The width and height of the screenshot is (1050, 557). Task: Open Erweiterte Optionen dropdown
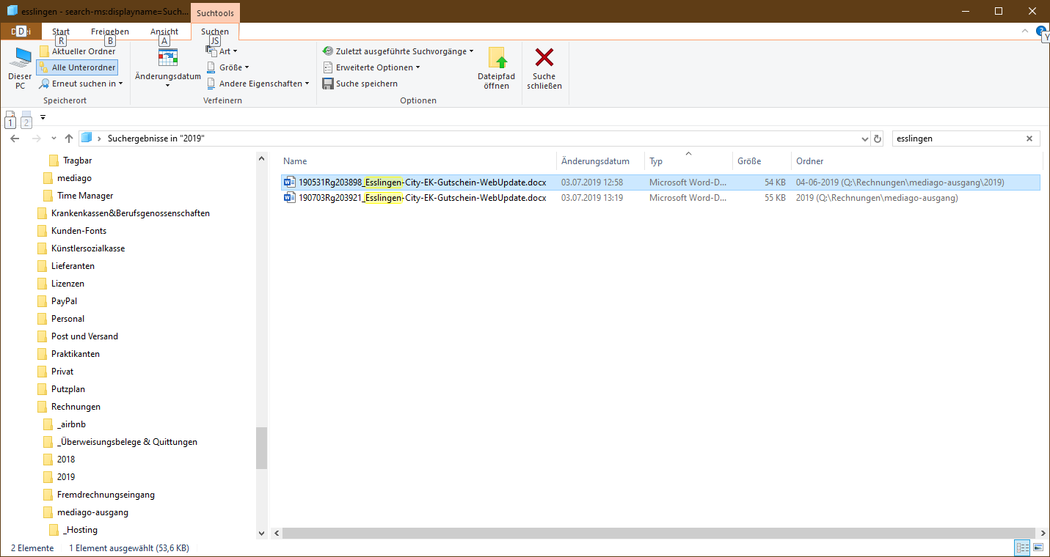[x=372, y=67]
